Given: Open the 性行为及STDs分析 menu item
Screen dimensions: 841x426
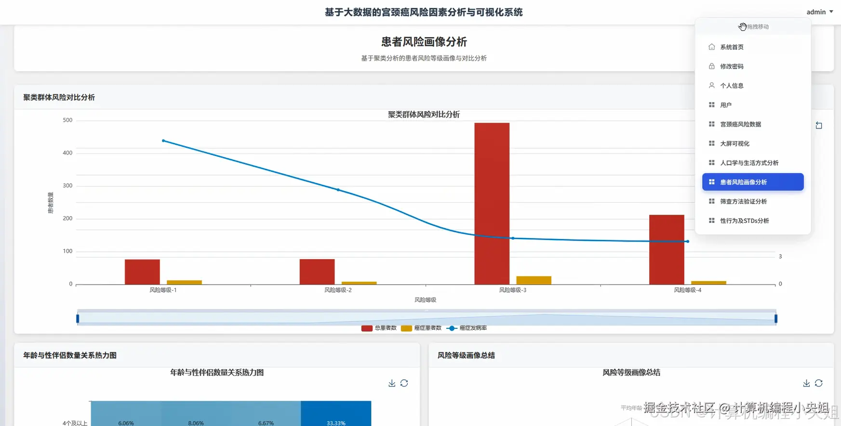Looking at the screenshot, I should tap(753, 220).
